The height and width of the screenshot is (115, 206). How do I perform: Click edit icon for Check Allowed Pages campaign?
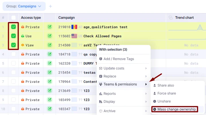coord(50,36)
